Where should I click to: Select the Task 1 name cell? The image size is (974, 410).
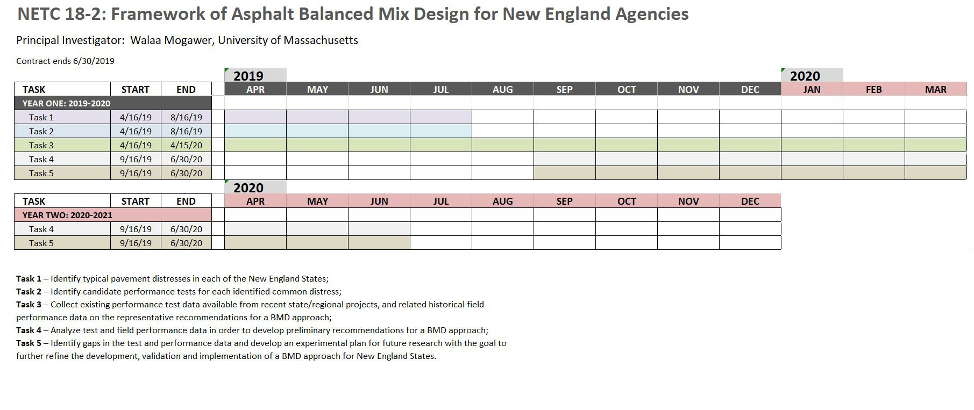pos(62,117)
